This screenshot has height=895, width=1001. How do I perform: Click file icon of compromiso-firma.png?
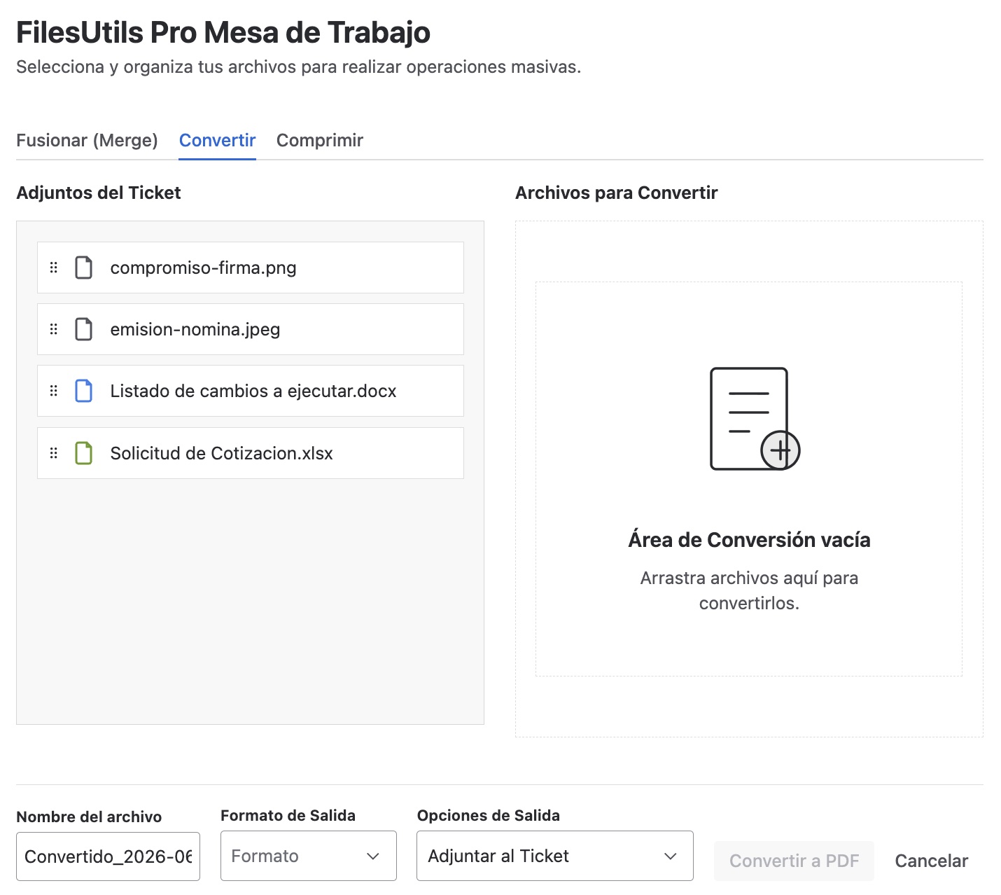click(83, 268)
